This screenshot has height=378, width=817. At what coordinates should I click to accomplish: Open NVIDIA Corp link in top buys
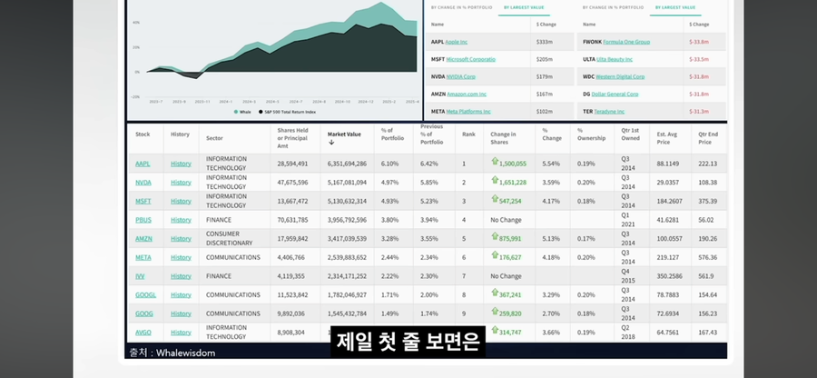click(x=460, y=76)
